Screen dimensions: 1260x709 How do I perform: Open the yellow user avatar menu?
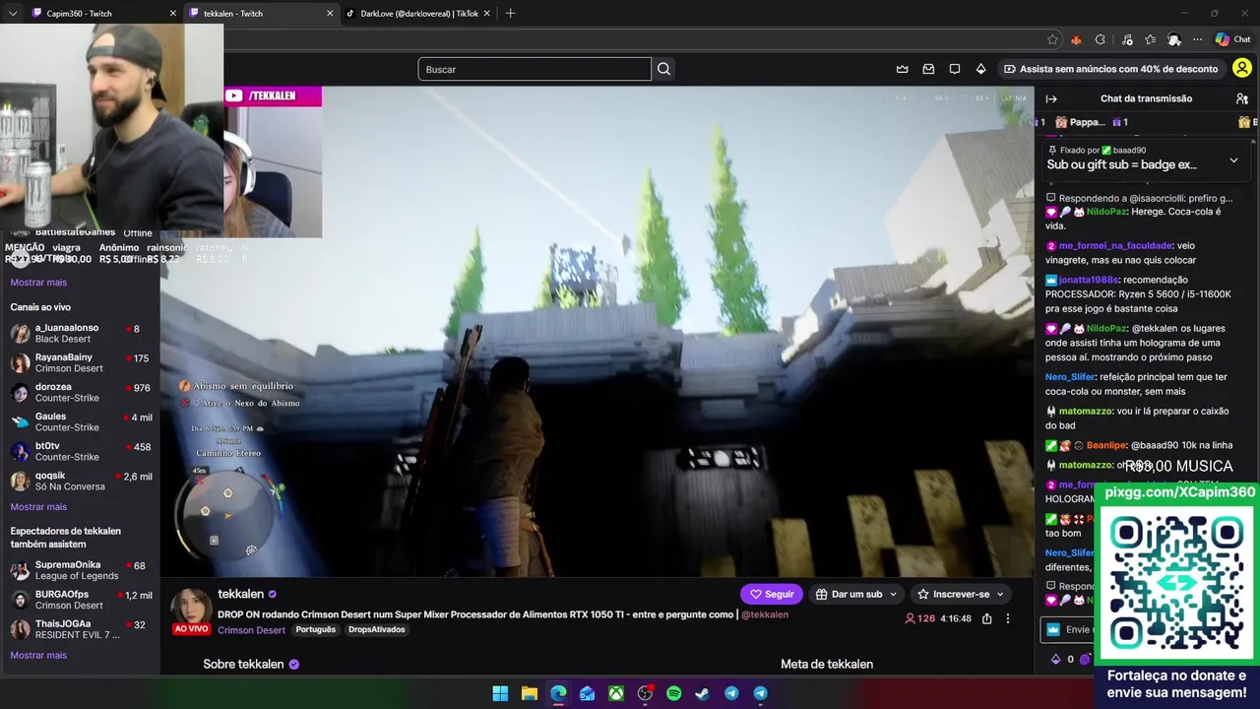click(x=1242, y=69)
